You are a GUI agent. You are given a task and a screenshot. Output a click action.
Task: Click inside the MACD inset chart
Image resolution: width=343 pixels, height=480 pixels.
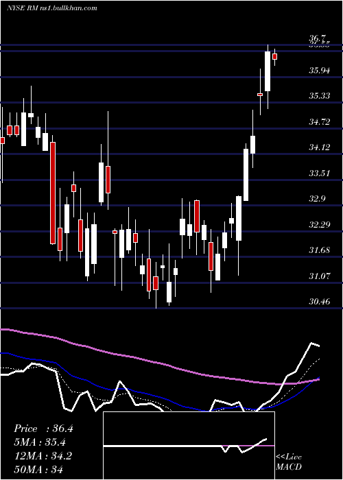pyautogui.click(x=189, y=446)
